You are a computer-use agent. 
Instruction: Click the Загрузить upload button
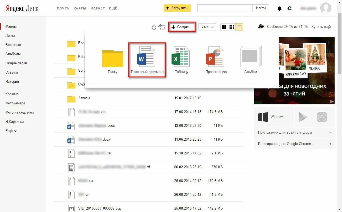pos(177,8)
